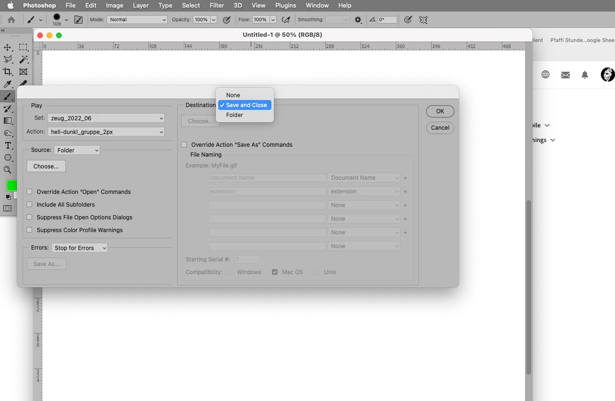
Task: Open the tool preset picker arrow
Action: [x=41, y=20]
